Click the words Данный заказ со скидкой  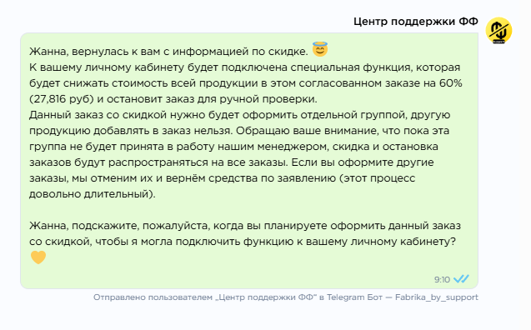click(98, 115)
